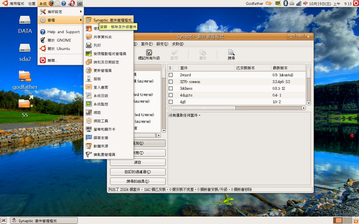Select 關於 GNOME in System menu
The image size is (359, 224).
61,40
